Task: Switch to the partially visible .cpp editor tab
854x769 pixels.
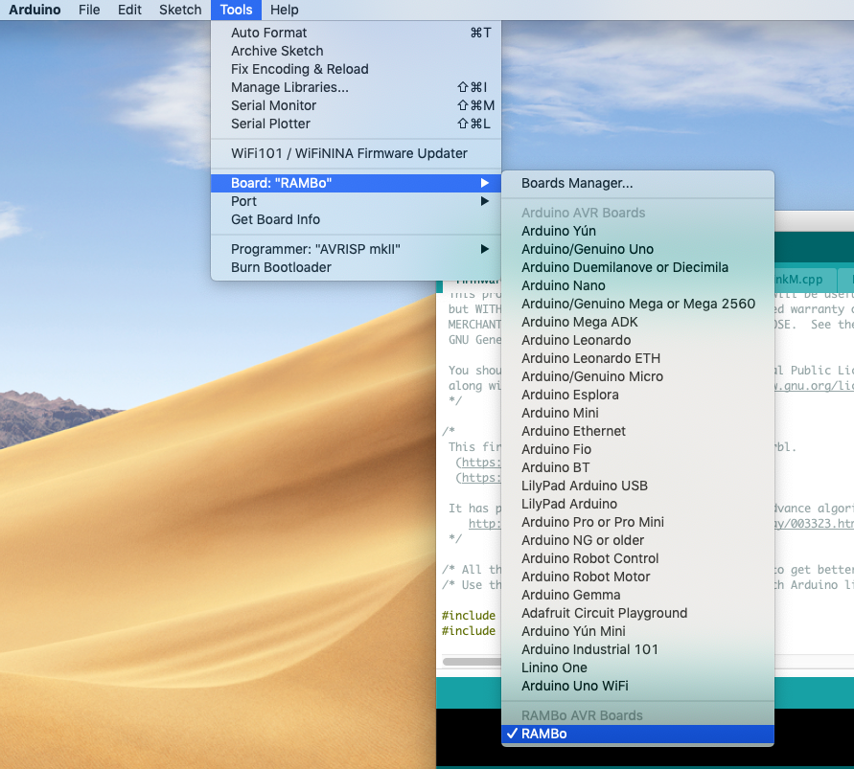Action: (804, 280)
